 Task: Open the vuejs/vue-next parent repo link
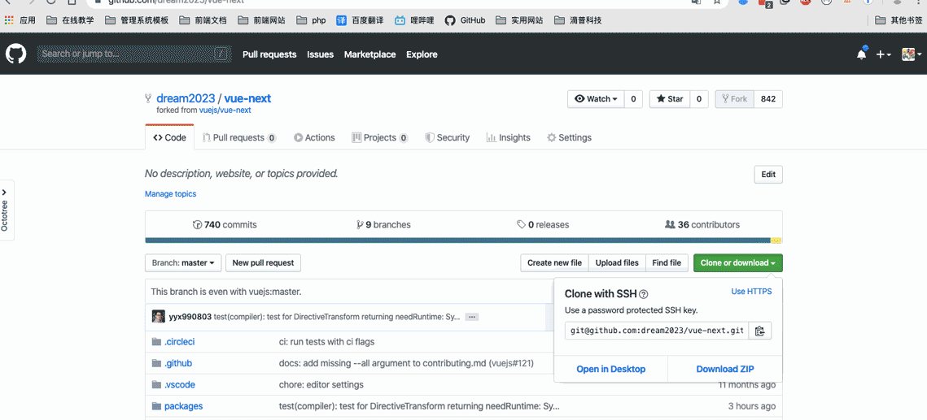point(225,110)
